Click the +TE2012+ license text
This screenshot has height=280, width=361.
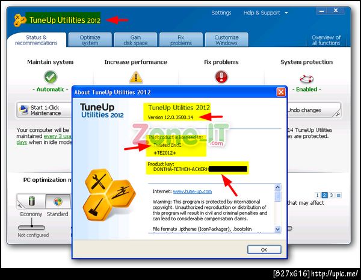tap(165, 153)
